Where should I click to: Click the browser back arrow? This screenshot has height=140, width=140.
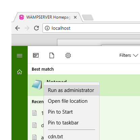click(18, 28)
